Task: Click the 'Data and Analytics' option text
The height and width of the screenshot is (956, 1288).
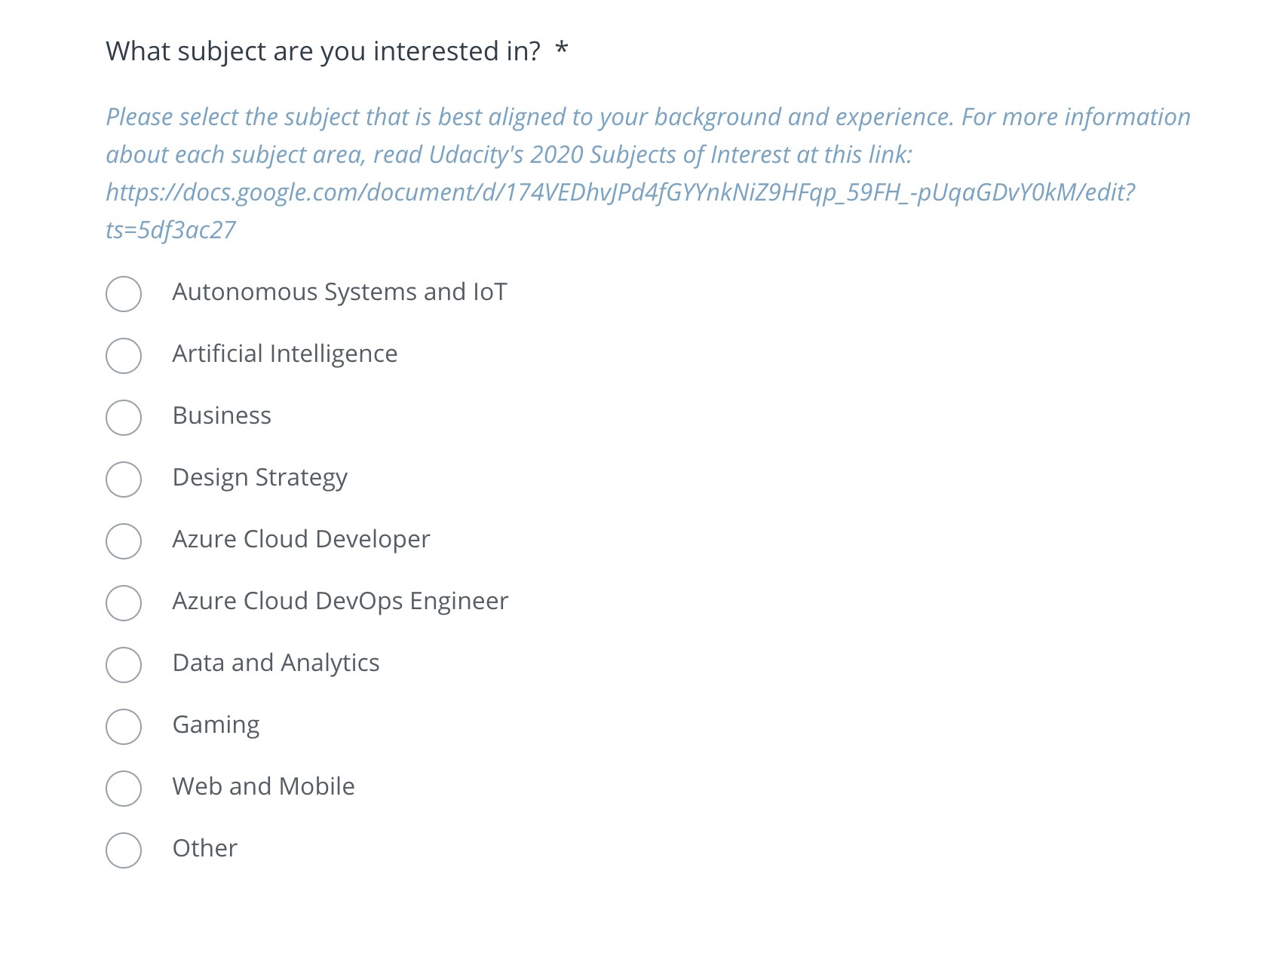Action: point(275,663)
